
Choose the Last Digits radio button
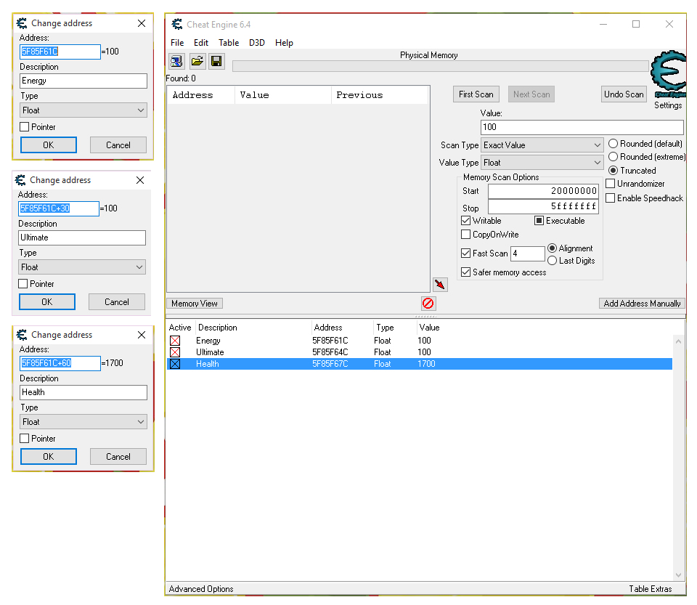[x=552, y=261]
